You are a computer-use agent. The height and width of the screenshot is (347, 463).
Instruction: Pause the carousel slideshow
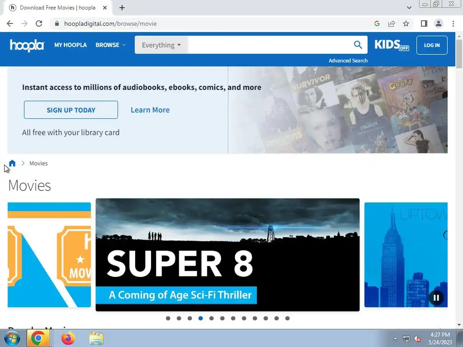coord(436,298)
